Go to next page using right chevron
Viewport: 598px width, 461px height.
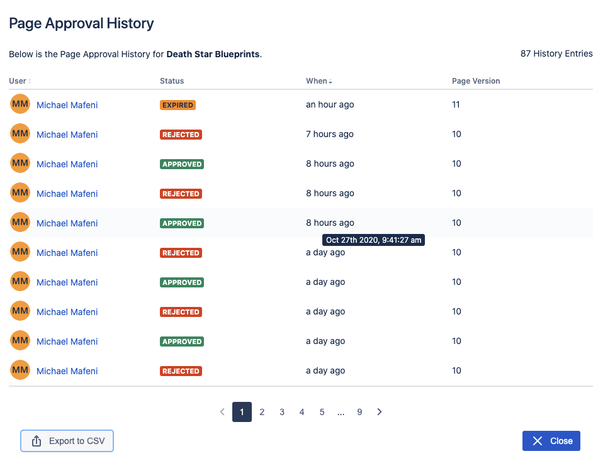click(x=380, y=412)
